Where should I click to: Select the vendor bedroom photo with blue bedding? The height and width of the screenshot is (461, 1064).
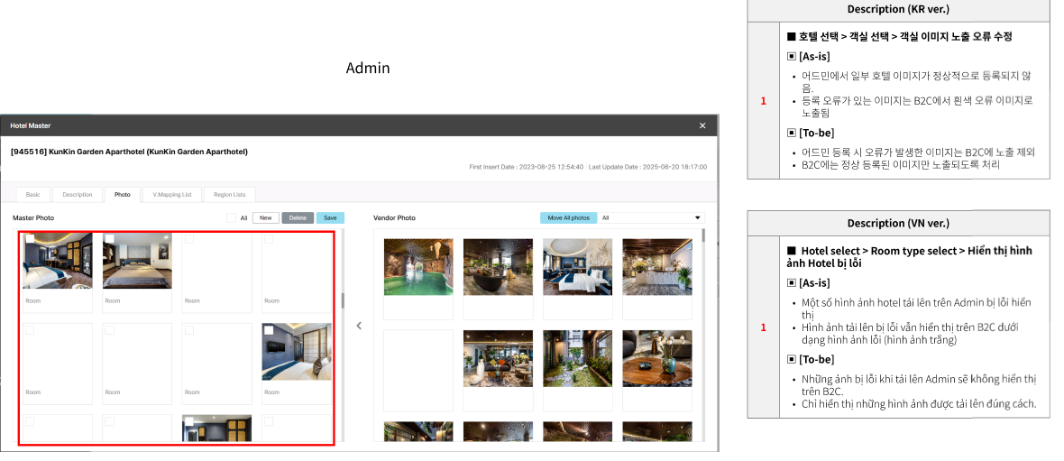577,267
